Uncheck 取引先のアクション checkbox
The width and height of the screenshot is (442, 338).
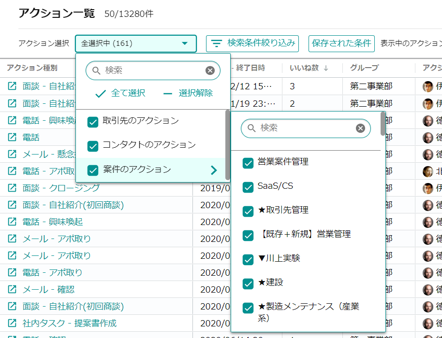(93, 122)
